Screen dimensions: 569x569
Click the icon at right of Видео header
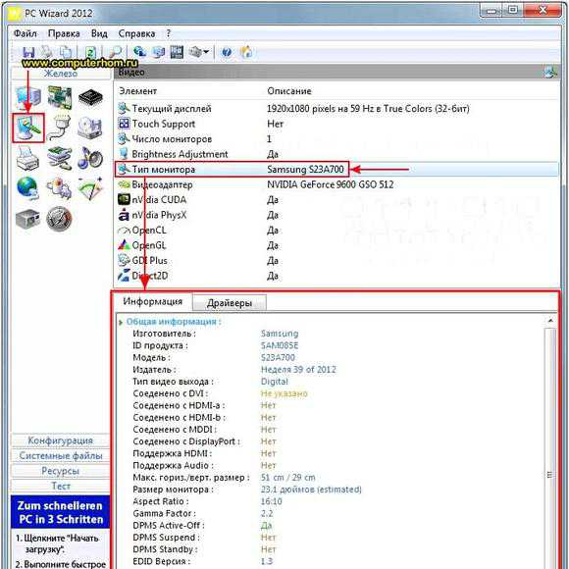click(x=550, y=72)
